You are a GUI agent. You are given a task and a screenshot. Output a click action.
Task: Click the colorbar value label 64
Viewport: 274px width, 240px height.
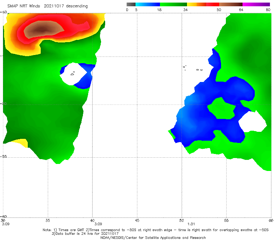coord(241,10)
